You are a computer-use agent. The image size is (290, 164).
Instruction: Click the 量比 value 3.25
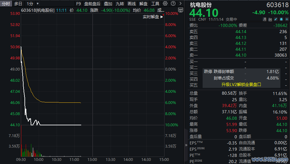283,100
